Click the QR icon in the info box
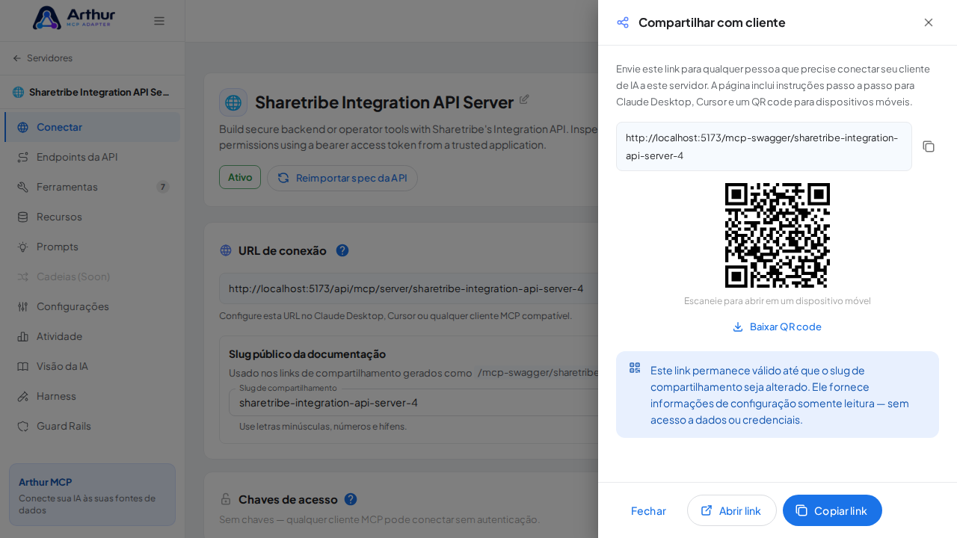The image size is (957, 538). (635, 368)
